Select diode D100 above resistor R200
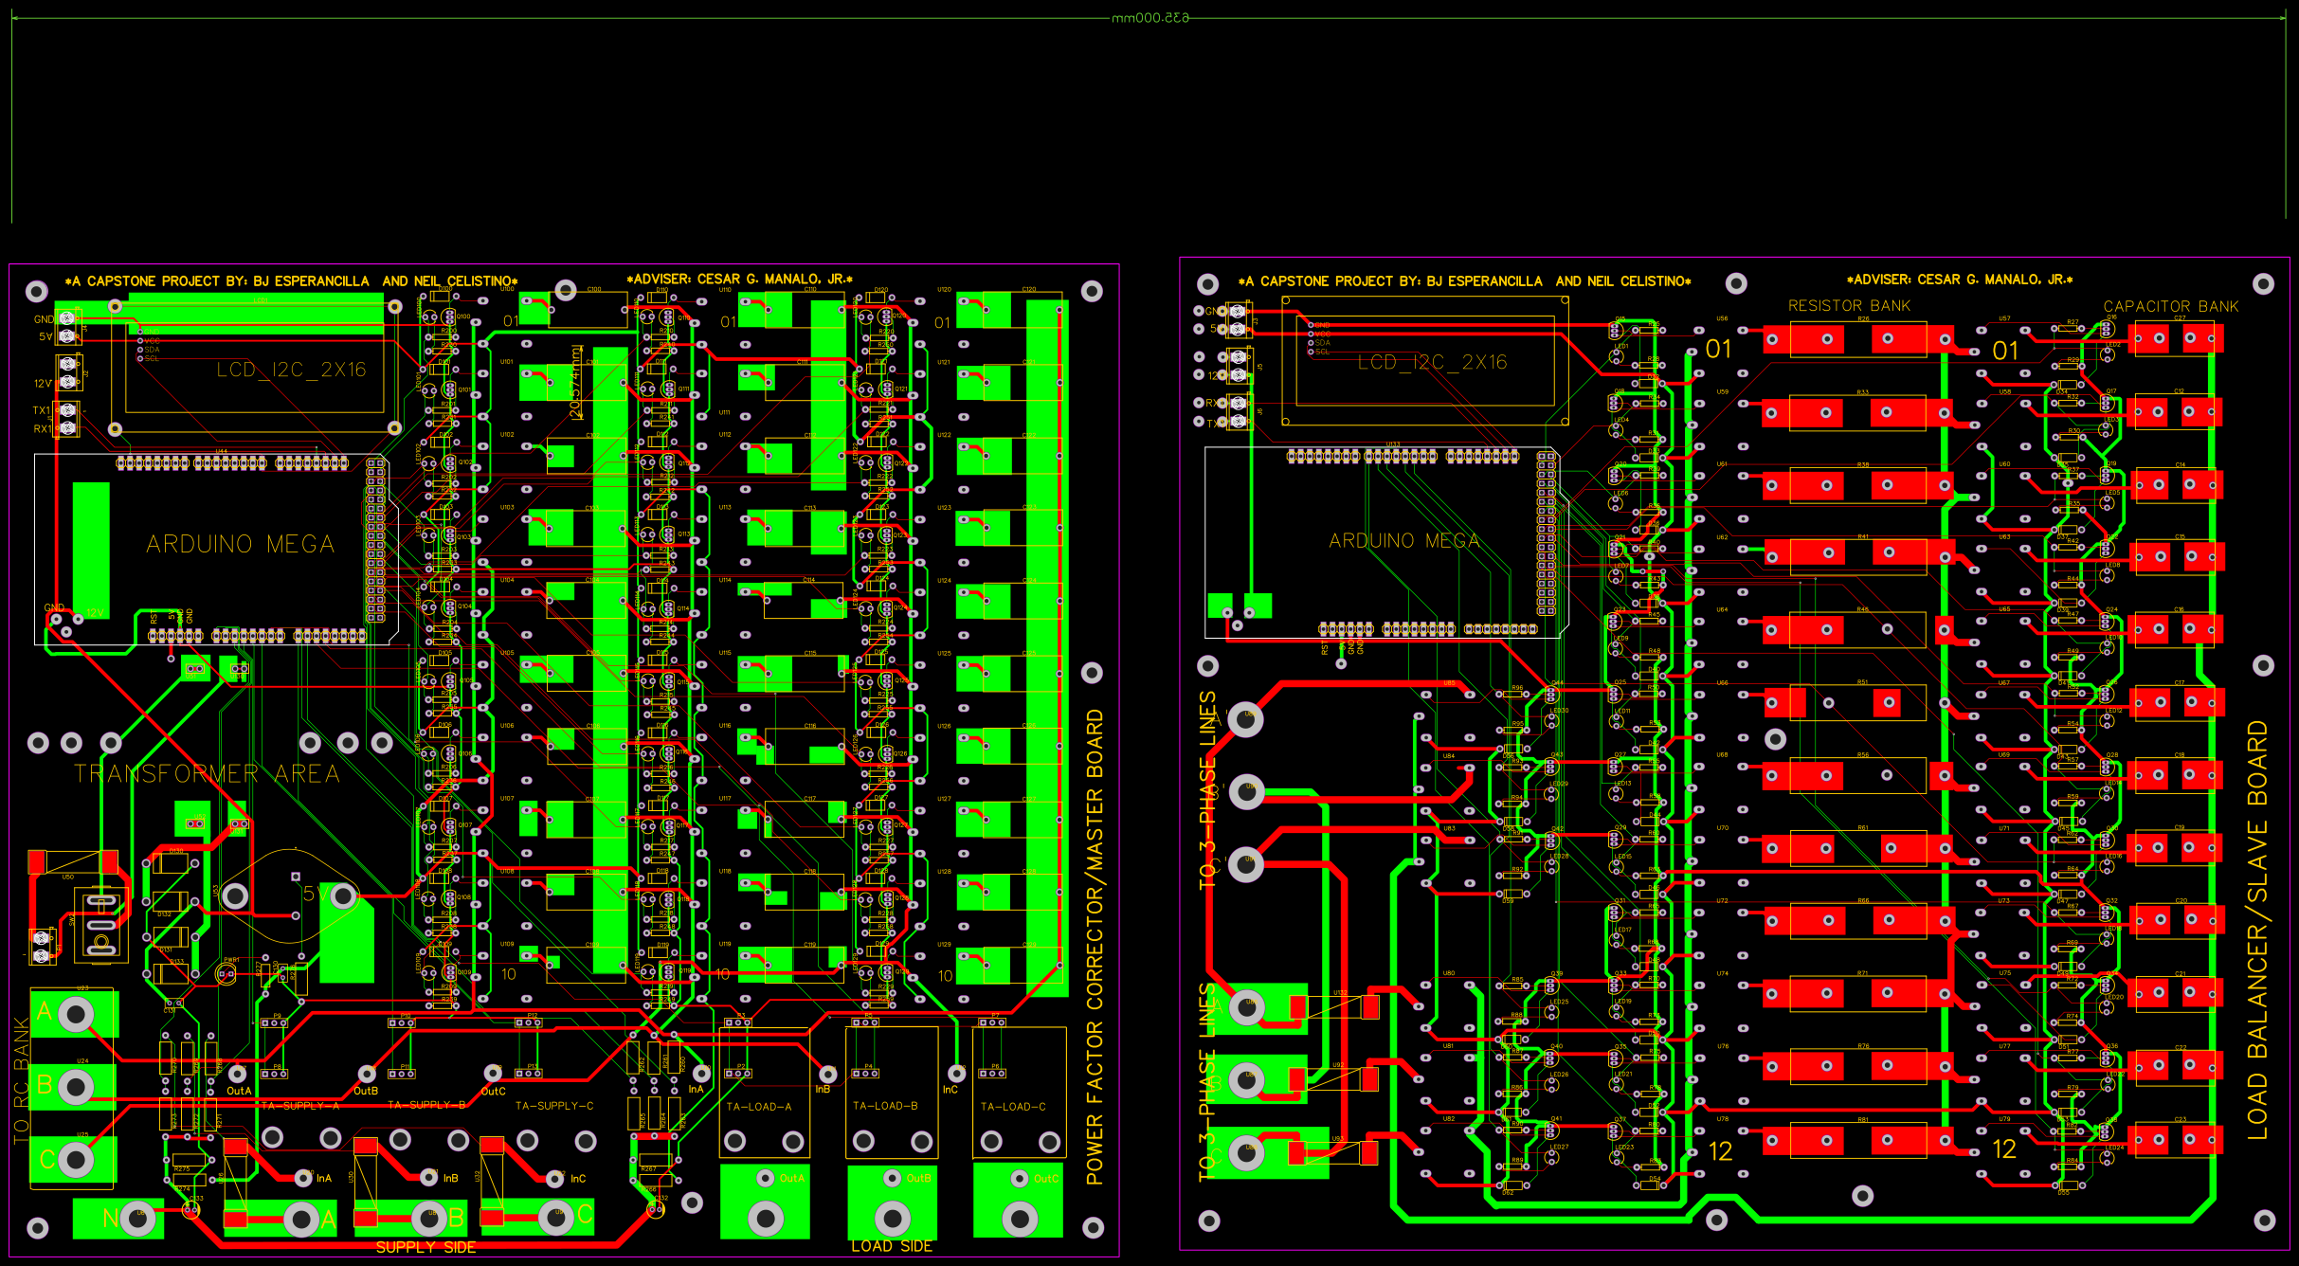Viewport: 2299px width, 1266px height. (x=440, y=295)
